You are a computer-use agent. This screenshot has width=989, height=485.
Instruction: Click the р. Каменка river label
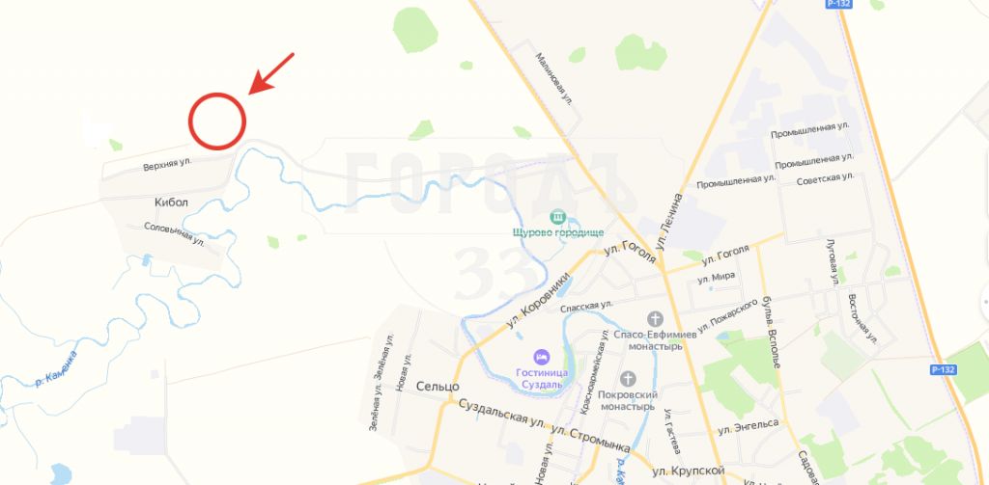tap(56, 368)
